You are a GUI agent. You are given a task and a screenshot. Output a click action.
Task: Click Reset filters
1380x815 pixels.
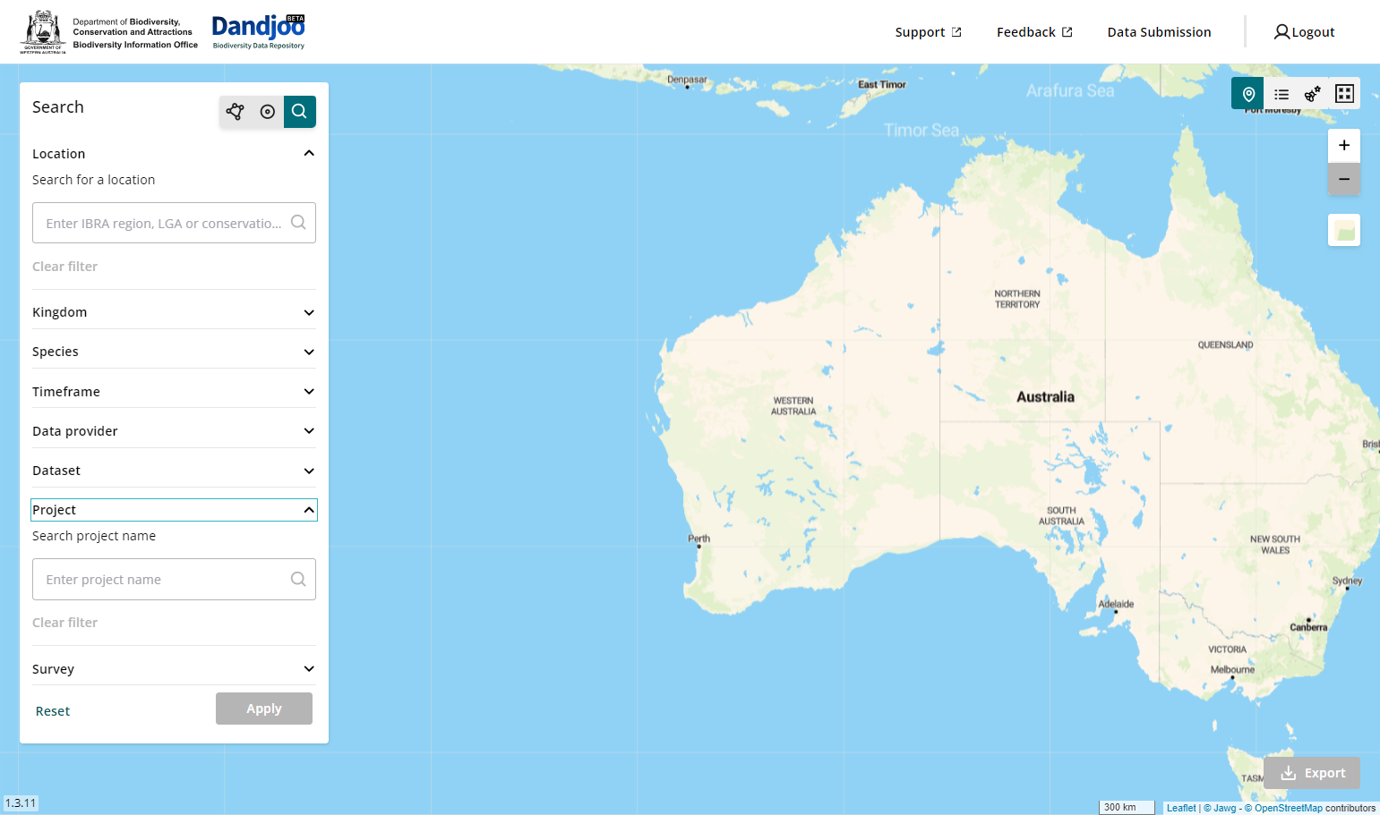pyautogui.click(x=53, y=711)
